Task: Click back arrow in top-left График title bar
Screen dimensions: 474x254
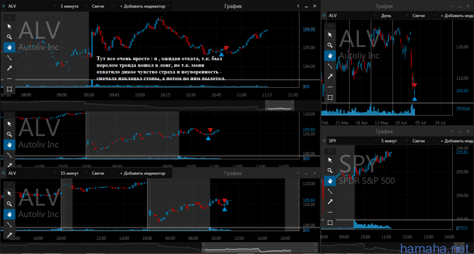Action: (298, 6)
